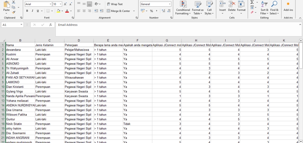Click Insert cells button

pos(223,8)
